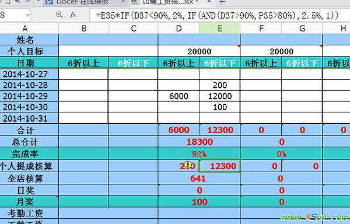The width and height of the screenshot is (350, 224).
Task: Add a new document tab with plus
Action: pyautogui.click(x=222, y=2)
